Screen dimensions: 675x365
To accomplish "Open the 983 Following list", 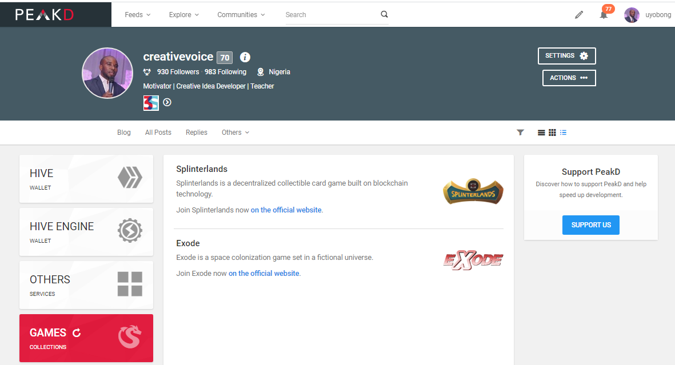I will click(x=225, y=72).
